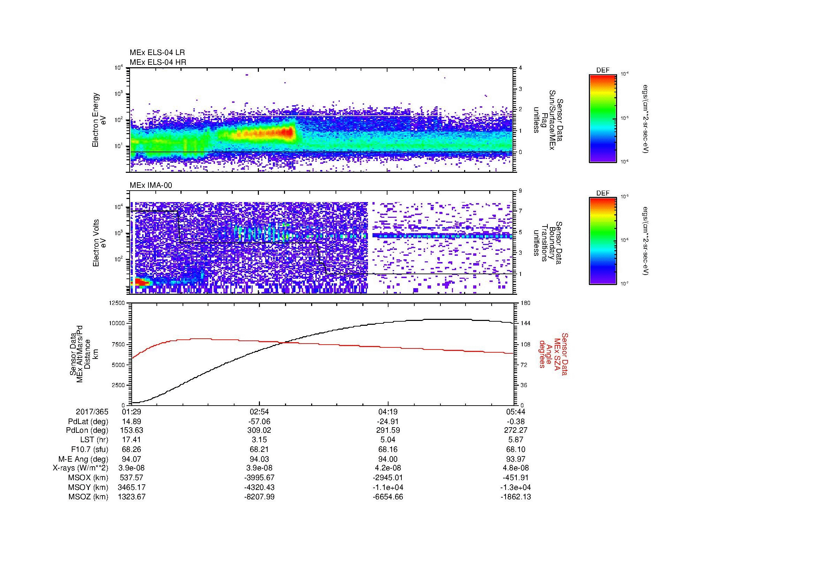Screen dimensions: 815x576
Task: Click the X-rays value 4.8e-08
Action: click(516, 468)
